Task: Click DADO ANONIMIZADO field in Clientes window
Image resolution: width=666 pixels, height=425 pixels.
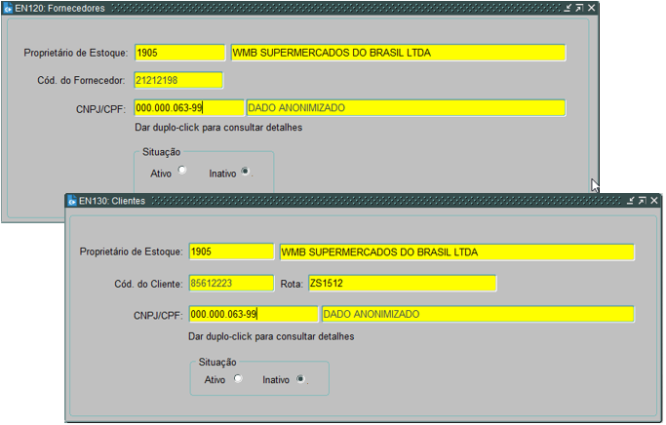Action: (478, 314)
